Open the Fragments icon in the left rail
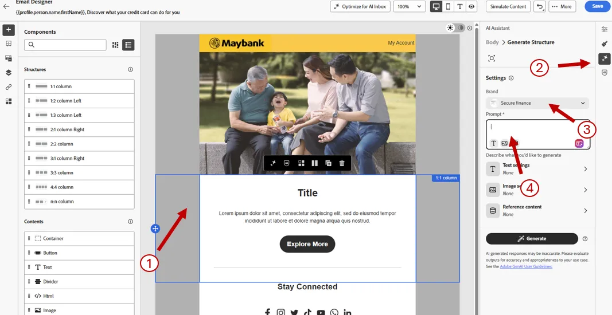Screen dimensions: 612x315 coord(9,44)
